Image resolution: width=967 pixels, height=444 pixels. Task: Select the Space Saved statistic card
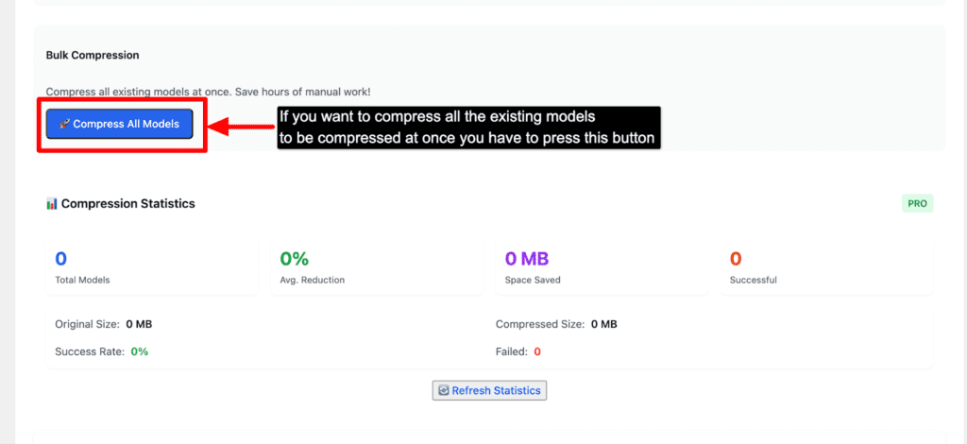coord(601,267)
